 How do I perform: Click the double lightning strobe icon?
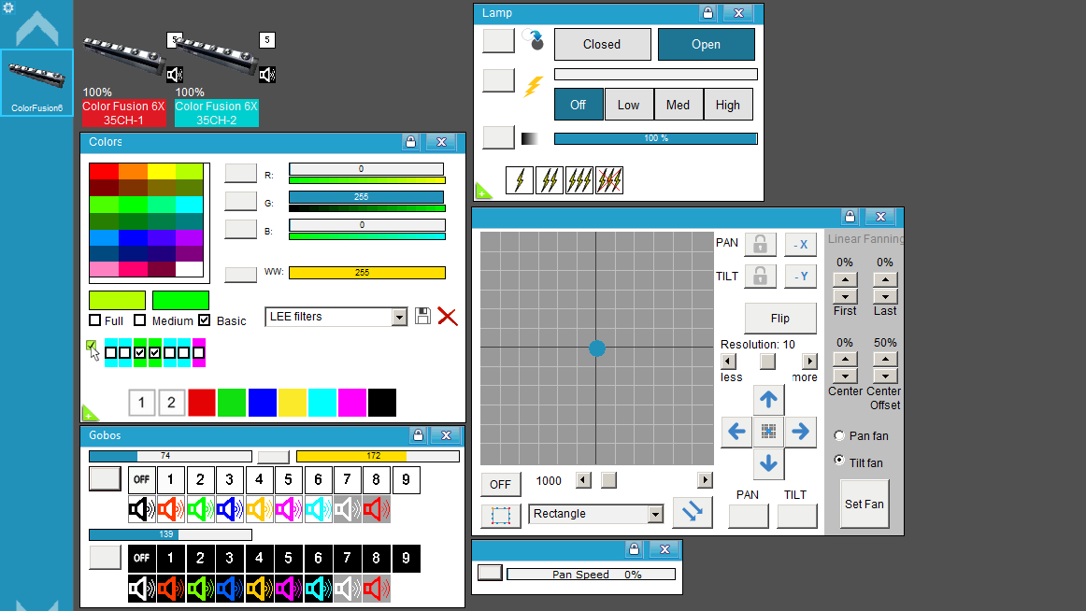(x=550, y=180)
